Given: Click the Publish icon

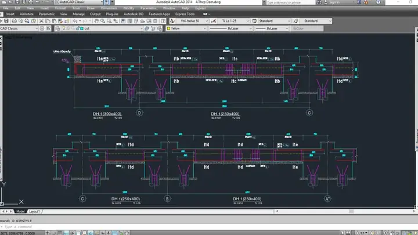Looking at the screenshot, I should (27, 21).
